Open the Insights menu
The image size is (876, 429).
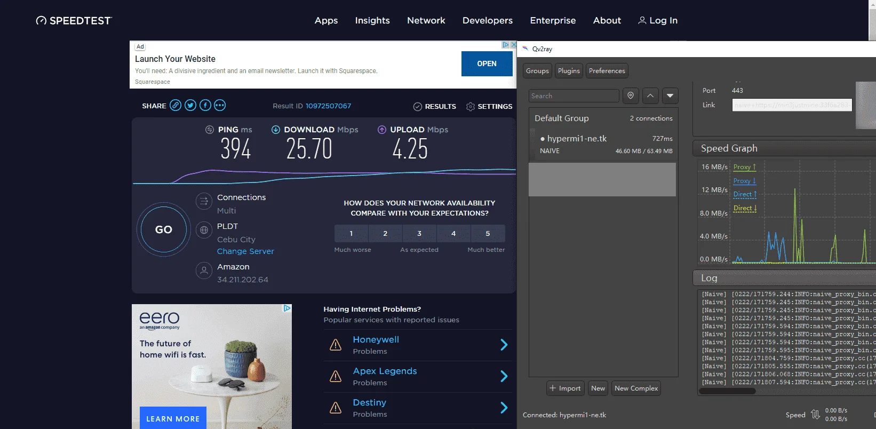[x=372, y=20]
